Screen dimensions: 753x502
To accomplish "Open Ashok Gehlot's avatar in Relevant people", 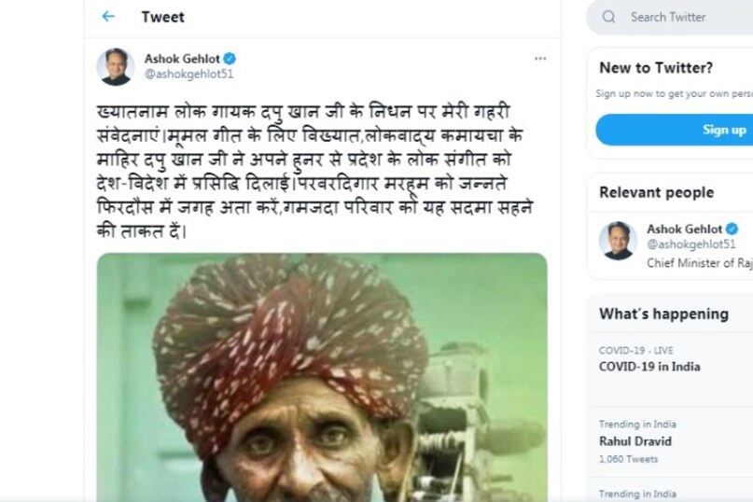I will tap(618, 241).
